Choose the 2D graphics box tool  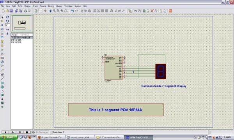point(2,83)
